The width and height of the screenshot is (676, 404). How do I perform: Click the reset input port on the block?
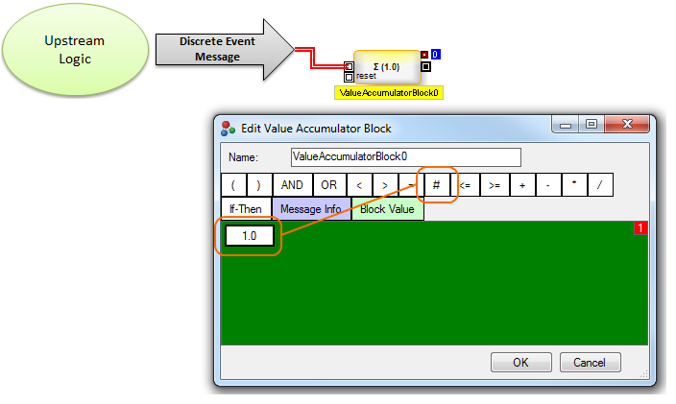tap(349, 77)
